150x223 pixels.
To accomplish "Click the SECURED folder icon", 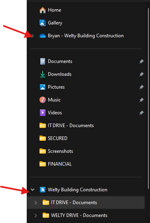I will pos(43,138).
